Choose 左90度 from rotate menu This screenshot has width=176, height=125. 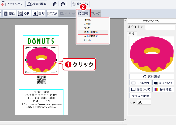tap(88, 24)
